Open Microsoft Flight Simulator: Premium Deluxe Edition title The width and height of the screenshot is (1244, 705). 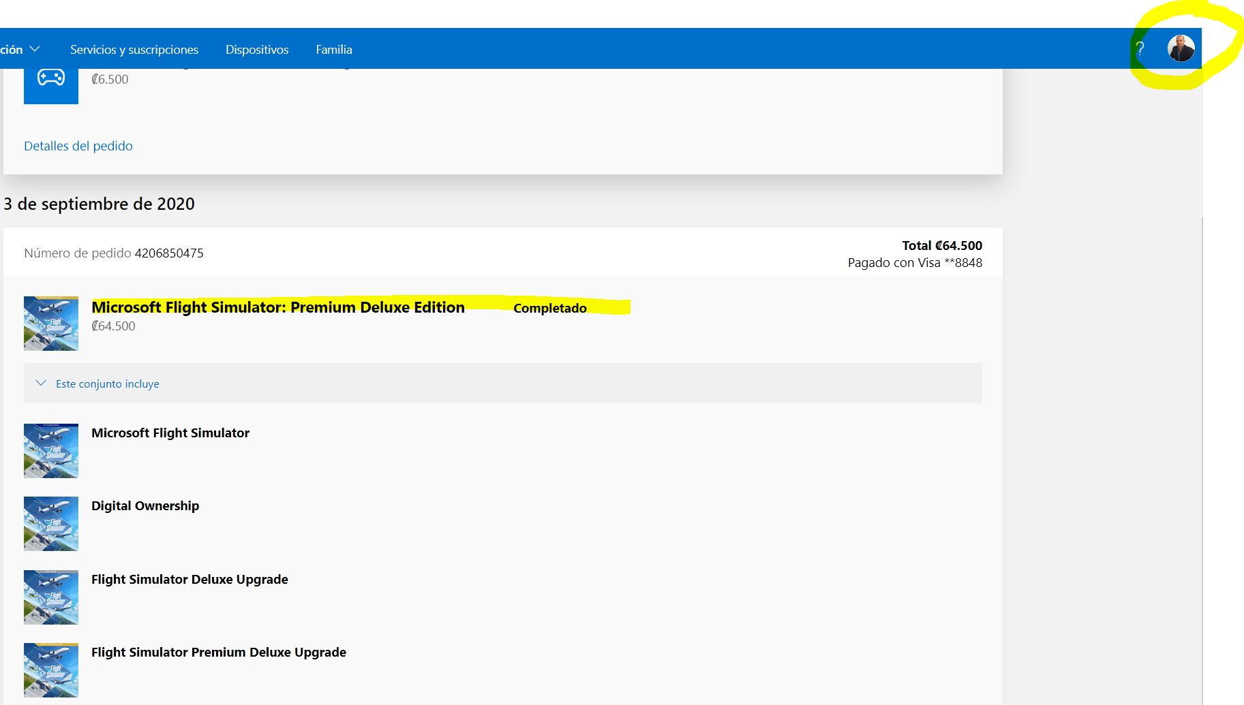pyautogui.click(x=278, y=307)
